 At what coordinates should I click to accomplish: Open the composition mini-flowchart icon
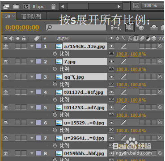pyautogui.click(x=115, y=27)
